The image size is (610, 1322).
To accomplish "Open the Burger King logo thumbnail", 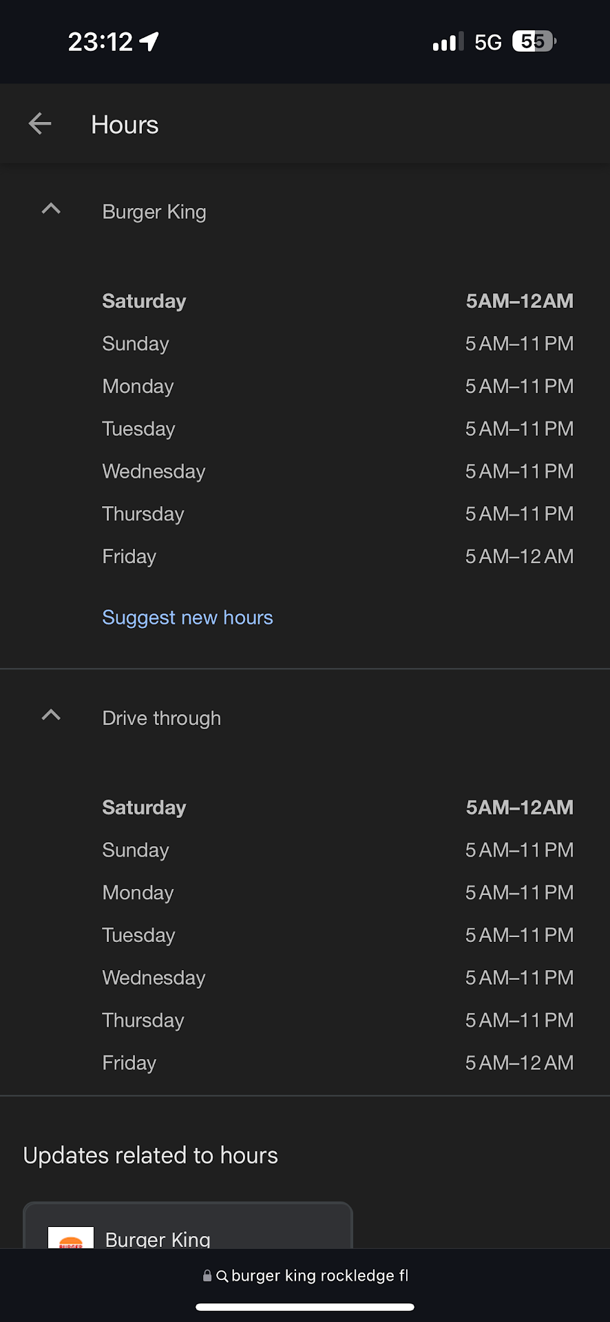I will [x=70, y=1238].
